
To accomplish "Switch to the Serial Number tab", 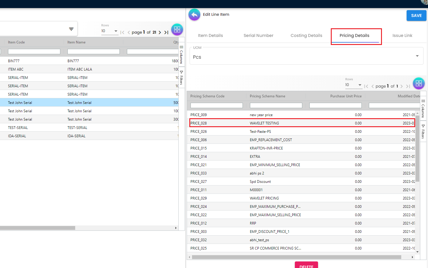I will point(258,35).
